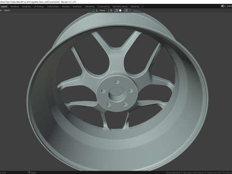Switch to the Scripting workspace
232x174 pixels.
[135, 7]
